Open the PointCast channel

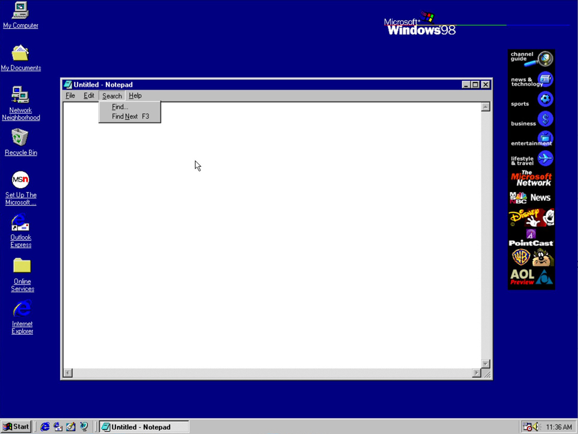pos(531,238)
